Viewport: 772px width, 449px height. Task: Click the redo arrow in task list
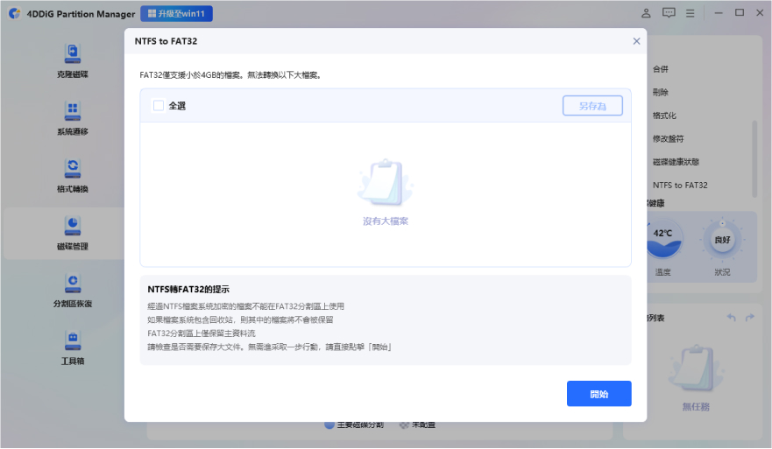(x=750, y=318)
